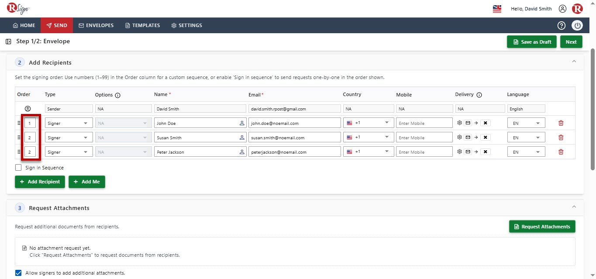The width and height of the screenshot is (596, 279).
Task: Click the page vertical scrollbar
Action: 593,109
